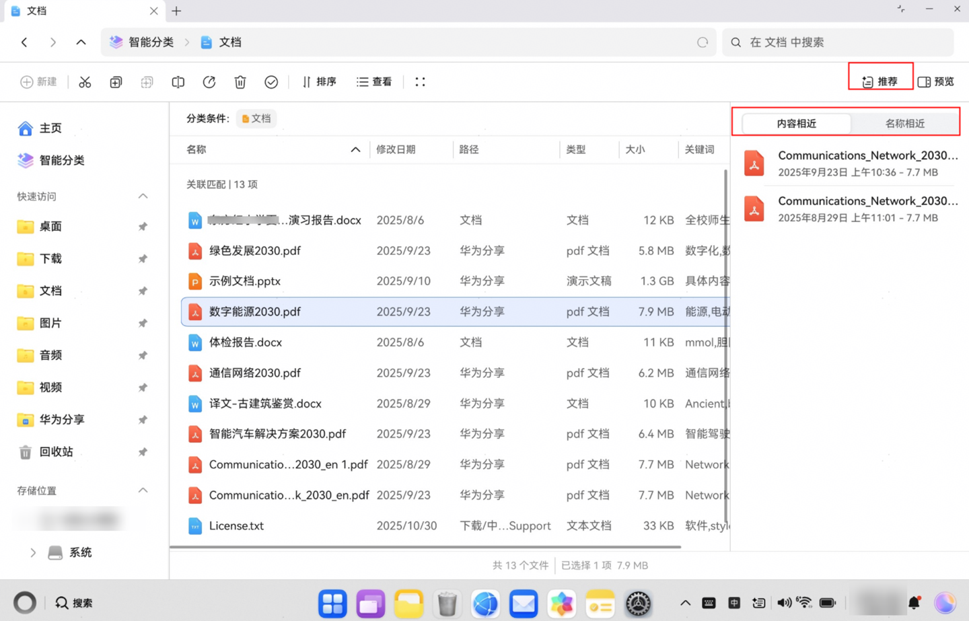Pin toggle next to 桌面 folder
Image resolution: width=969 pixels, height=621 pixels.
click(x=143, y=227)
